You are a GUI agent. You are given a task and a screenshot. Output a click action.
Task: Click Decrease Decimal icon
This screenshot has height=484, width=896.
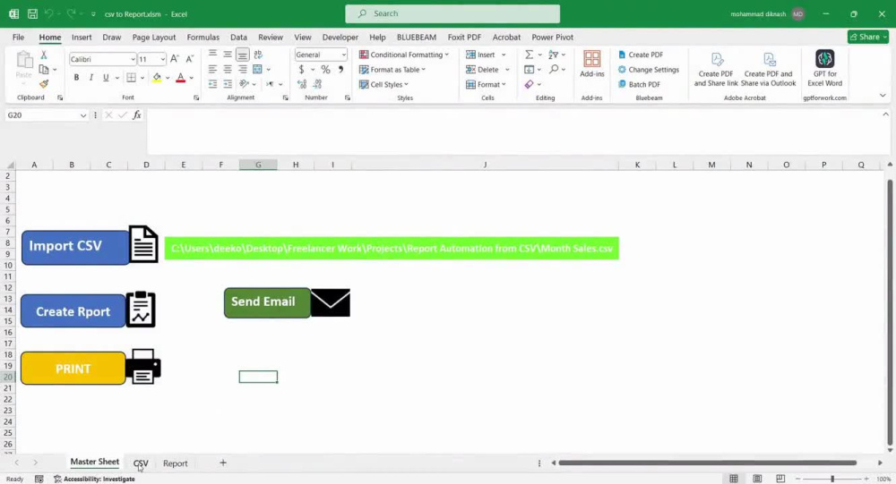click(x=317, y=84)
